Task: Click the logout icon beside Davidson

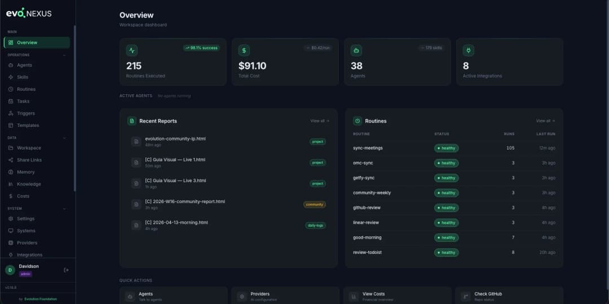Action: (x=66, y=270)
